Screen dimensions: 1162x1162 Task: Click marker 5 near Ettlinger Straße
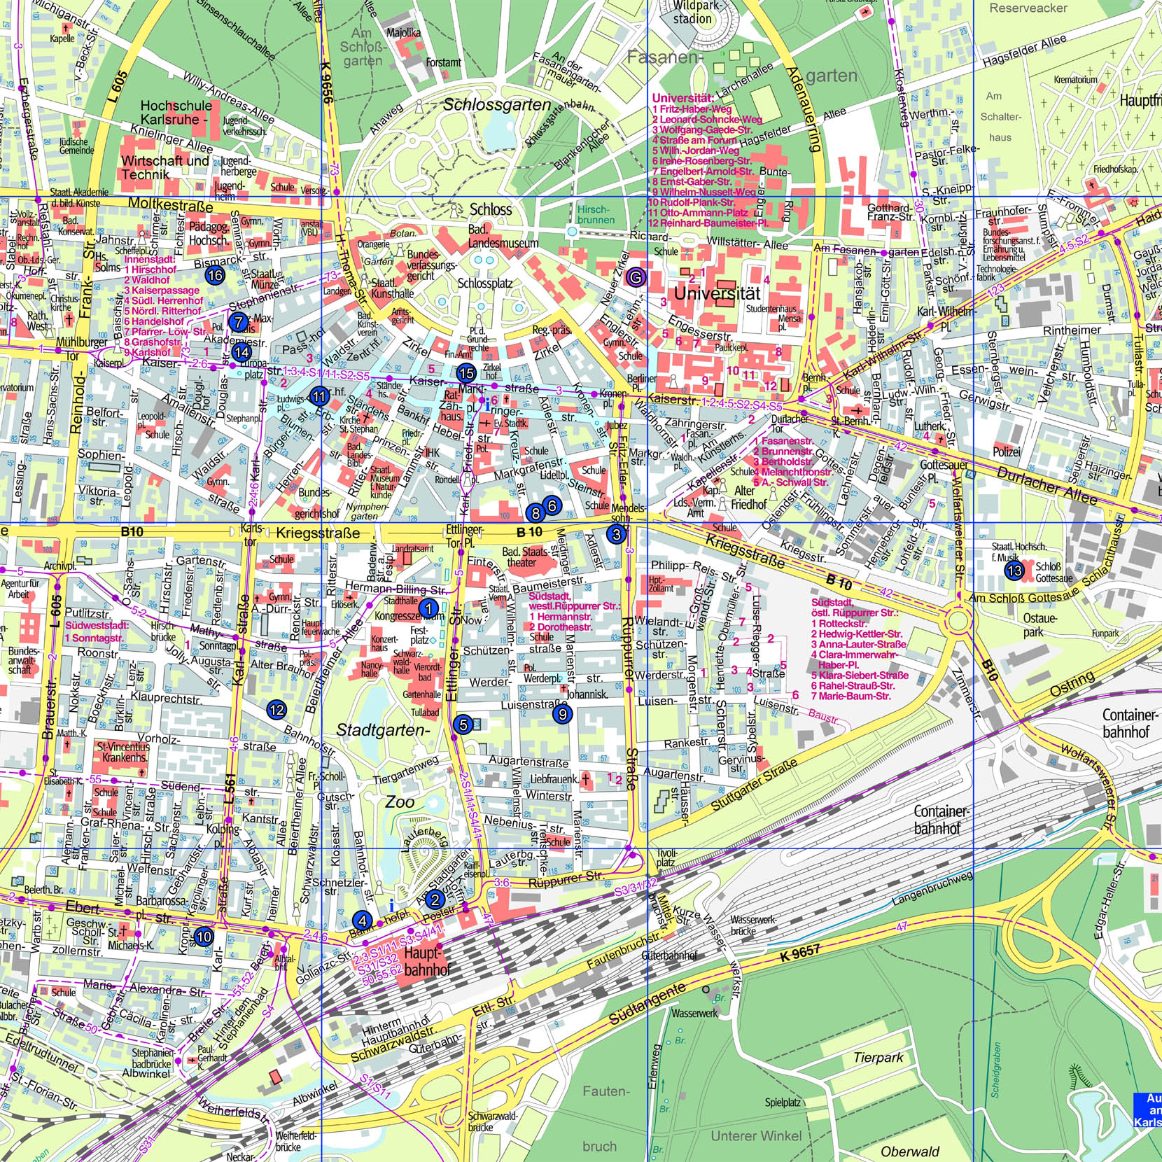(463, 725)
